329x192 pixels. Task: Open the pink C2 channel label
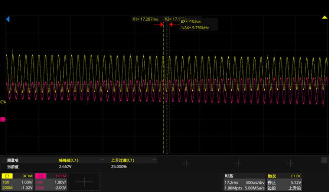[40, 176]
